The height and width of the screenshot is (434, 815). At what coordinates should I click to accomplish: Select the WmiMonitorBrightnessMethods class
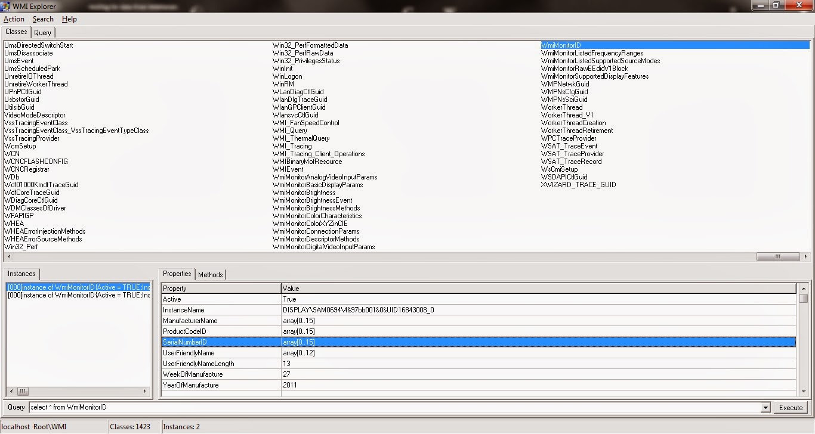(316, 208)
